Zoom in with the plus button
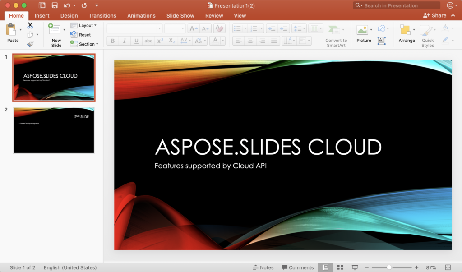 (416, 267)
